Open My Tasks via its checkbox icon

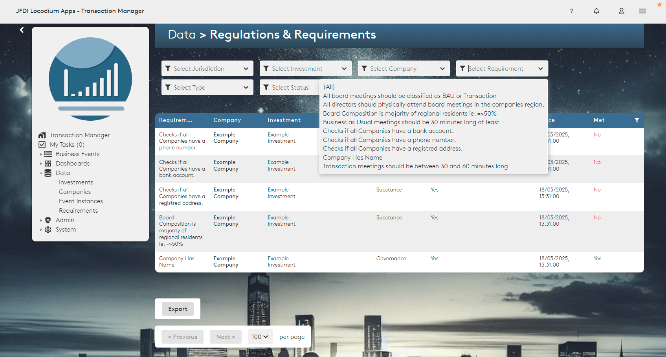point(42,144)
